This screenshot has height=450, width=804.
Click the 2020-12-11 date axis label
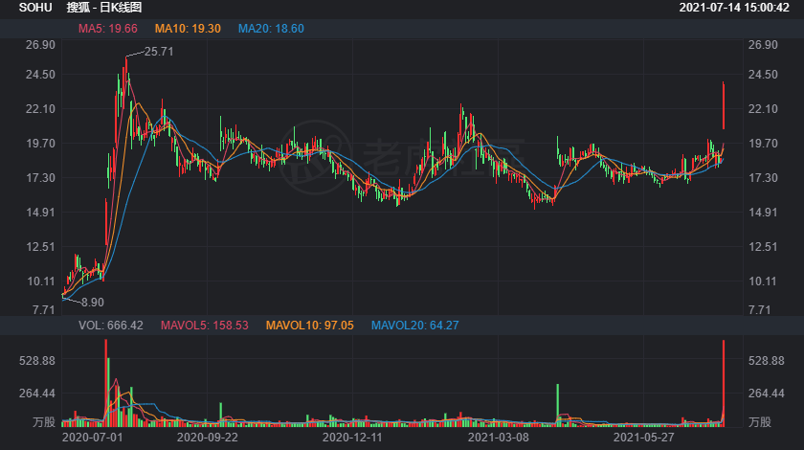point(352,438)
